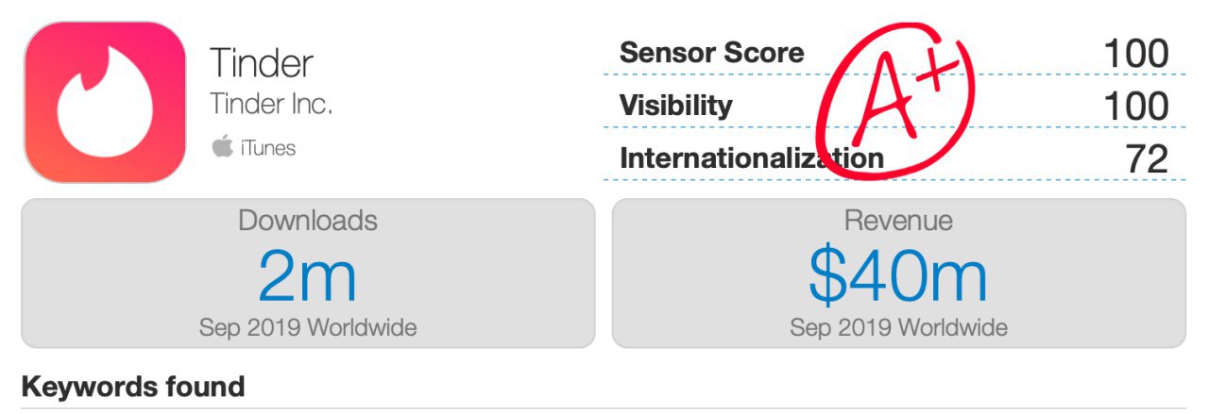Click the iTunes store label
Image resolution: width=1209 pixels, height=414 pixels.
pos(268,148)
